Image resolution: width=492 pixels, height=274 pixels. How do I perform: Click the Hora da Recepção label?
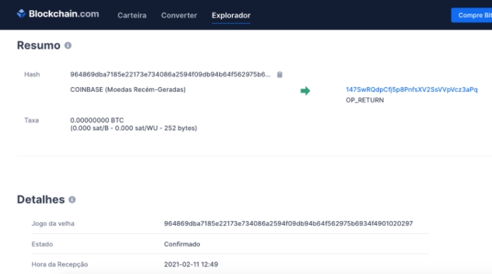coord(59,265)
